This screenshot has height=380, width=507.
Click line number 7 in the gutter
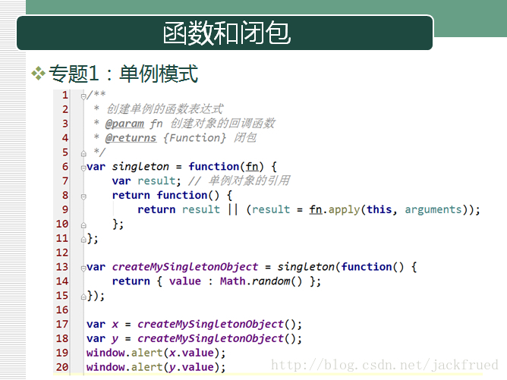point(65,181)
